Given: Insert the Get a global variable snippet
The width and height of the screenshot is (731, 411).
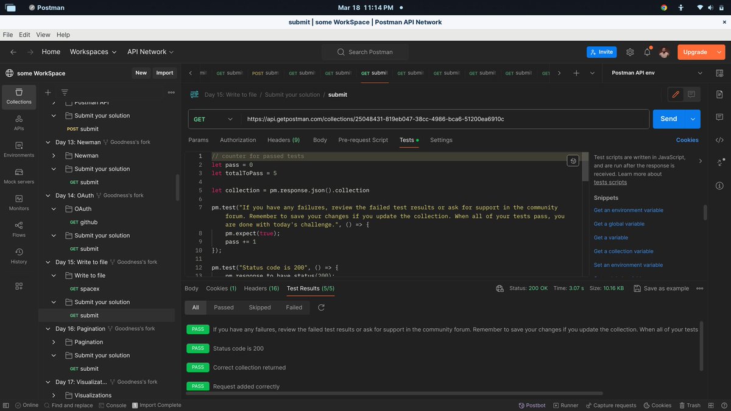Looking at the screenshot, I should [619, 224].
